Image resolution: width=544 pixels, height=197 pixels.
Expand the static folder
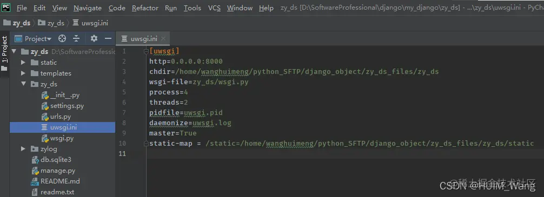coord(23,63)
